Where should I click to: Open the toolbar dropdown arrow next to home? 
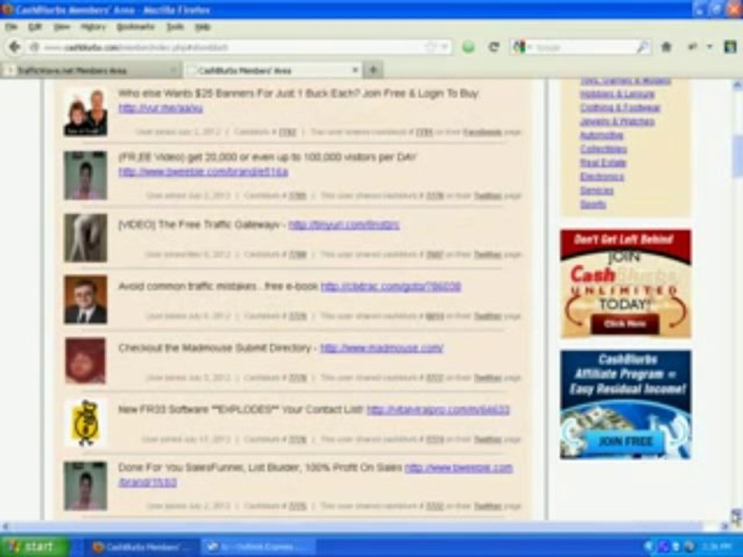(710, 47)
